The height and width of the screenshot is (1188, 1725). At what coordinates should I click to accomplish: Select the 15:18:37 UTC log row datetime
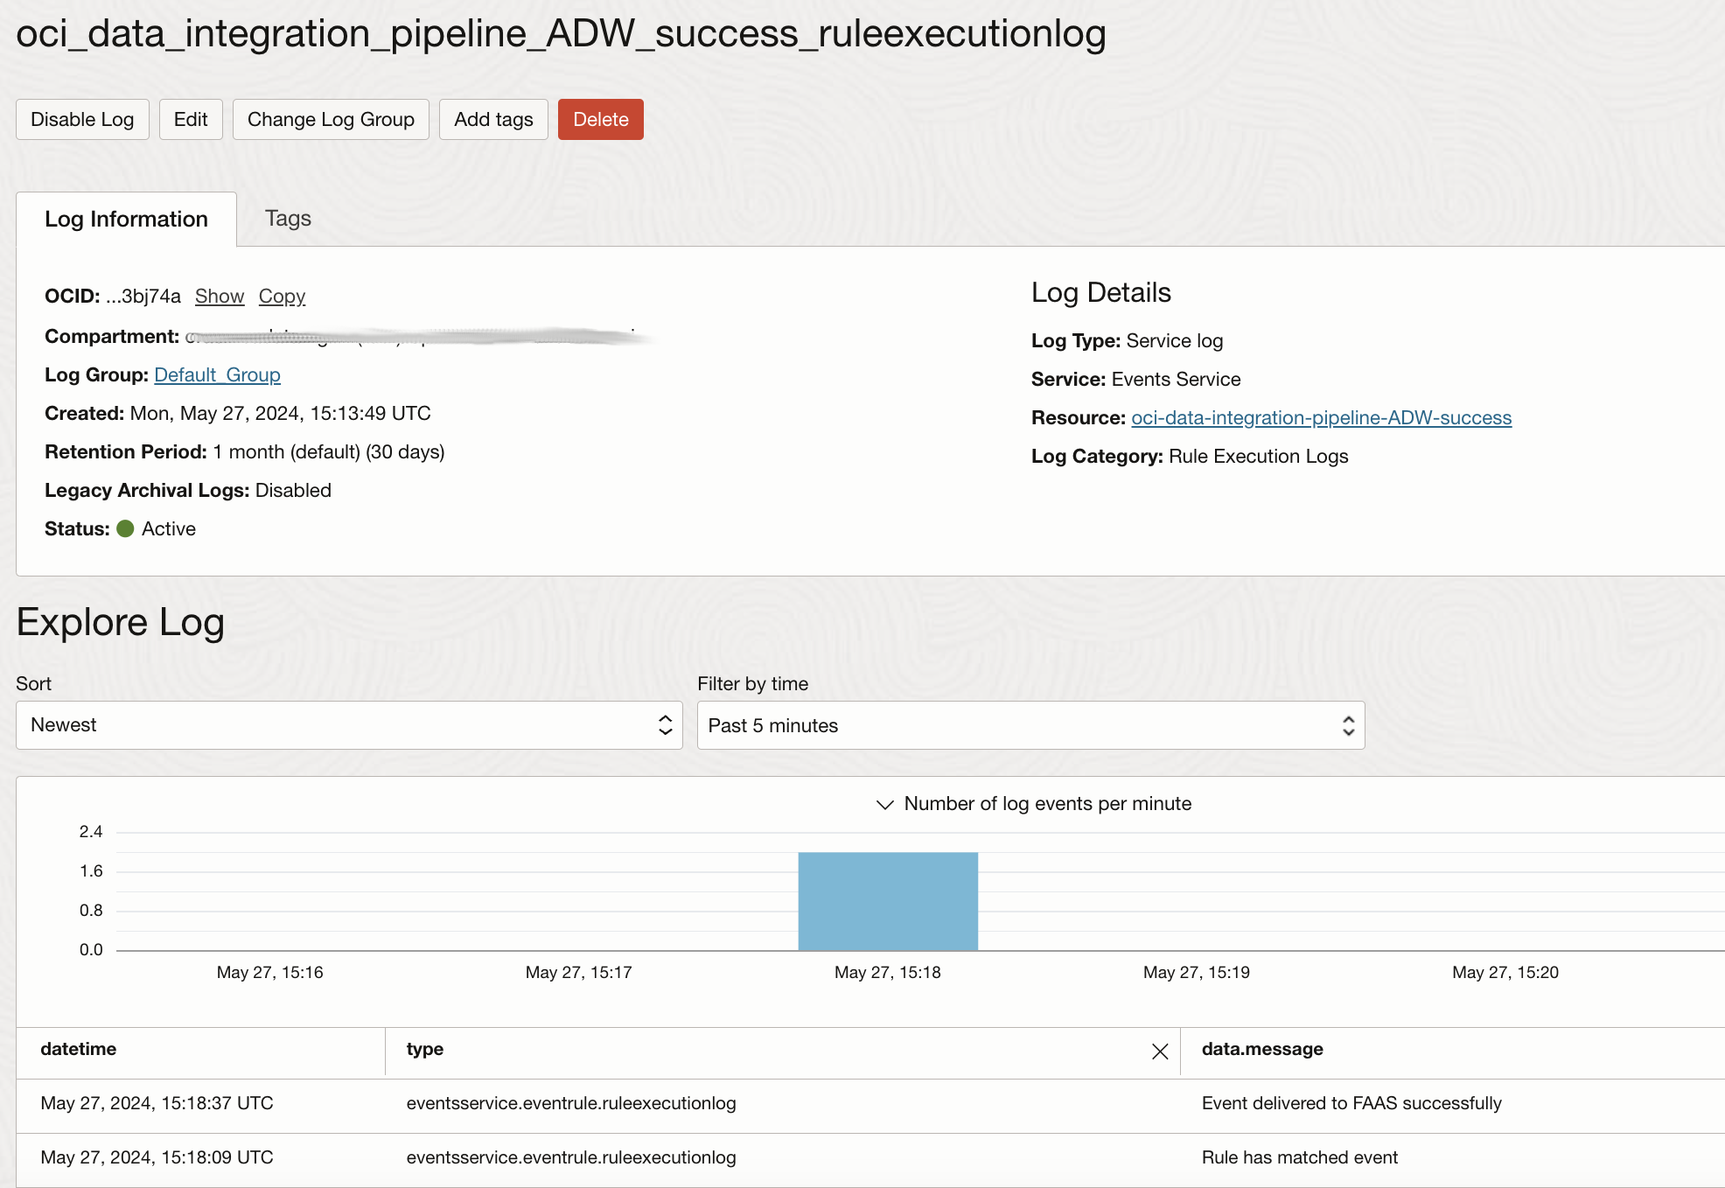pos(157,1103)
